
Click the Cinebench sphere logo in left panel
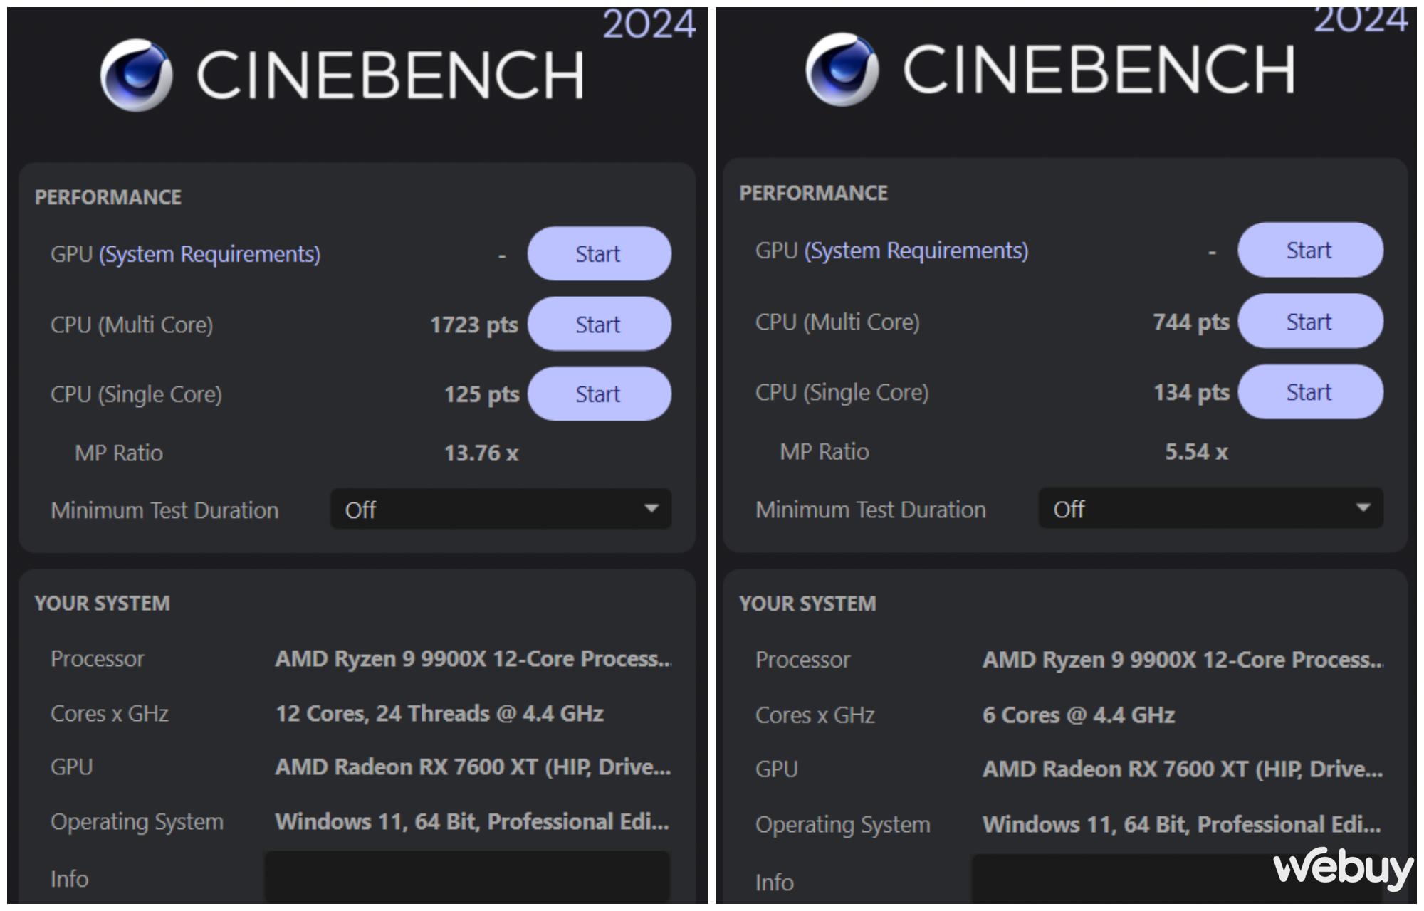[x=136, y=75]
